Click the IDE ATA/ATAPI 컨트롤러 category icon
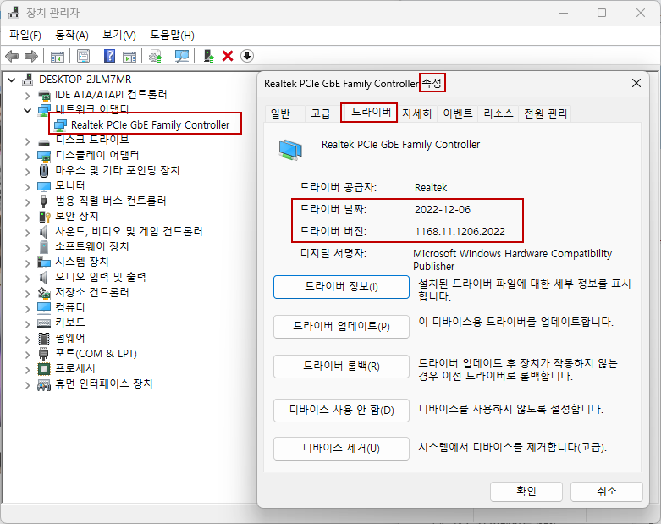The width and height of the screenshot is (661, 524). [44, 95]
